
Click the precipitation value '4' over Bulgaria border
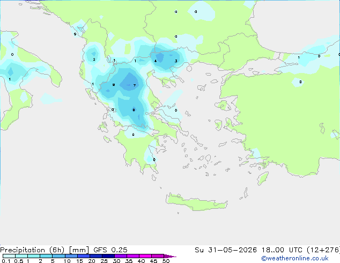pos(156,61)
